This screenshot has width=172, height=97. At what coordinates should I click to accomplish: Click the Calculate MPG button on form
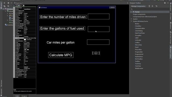pos(61,55)
